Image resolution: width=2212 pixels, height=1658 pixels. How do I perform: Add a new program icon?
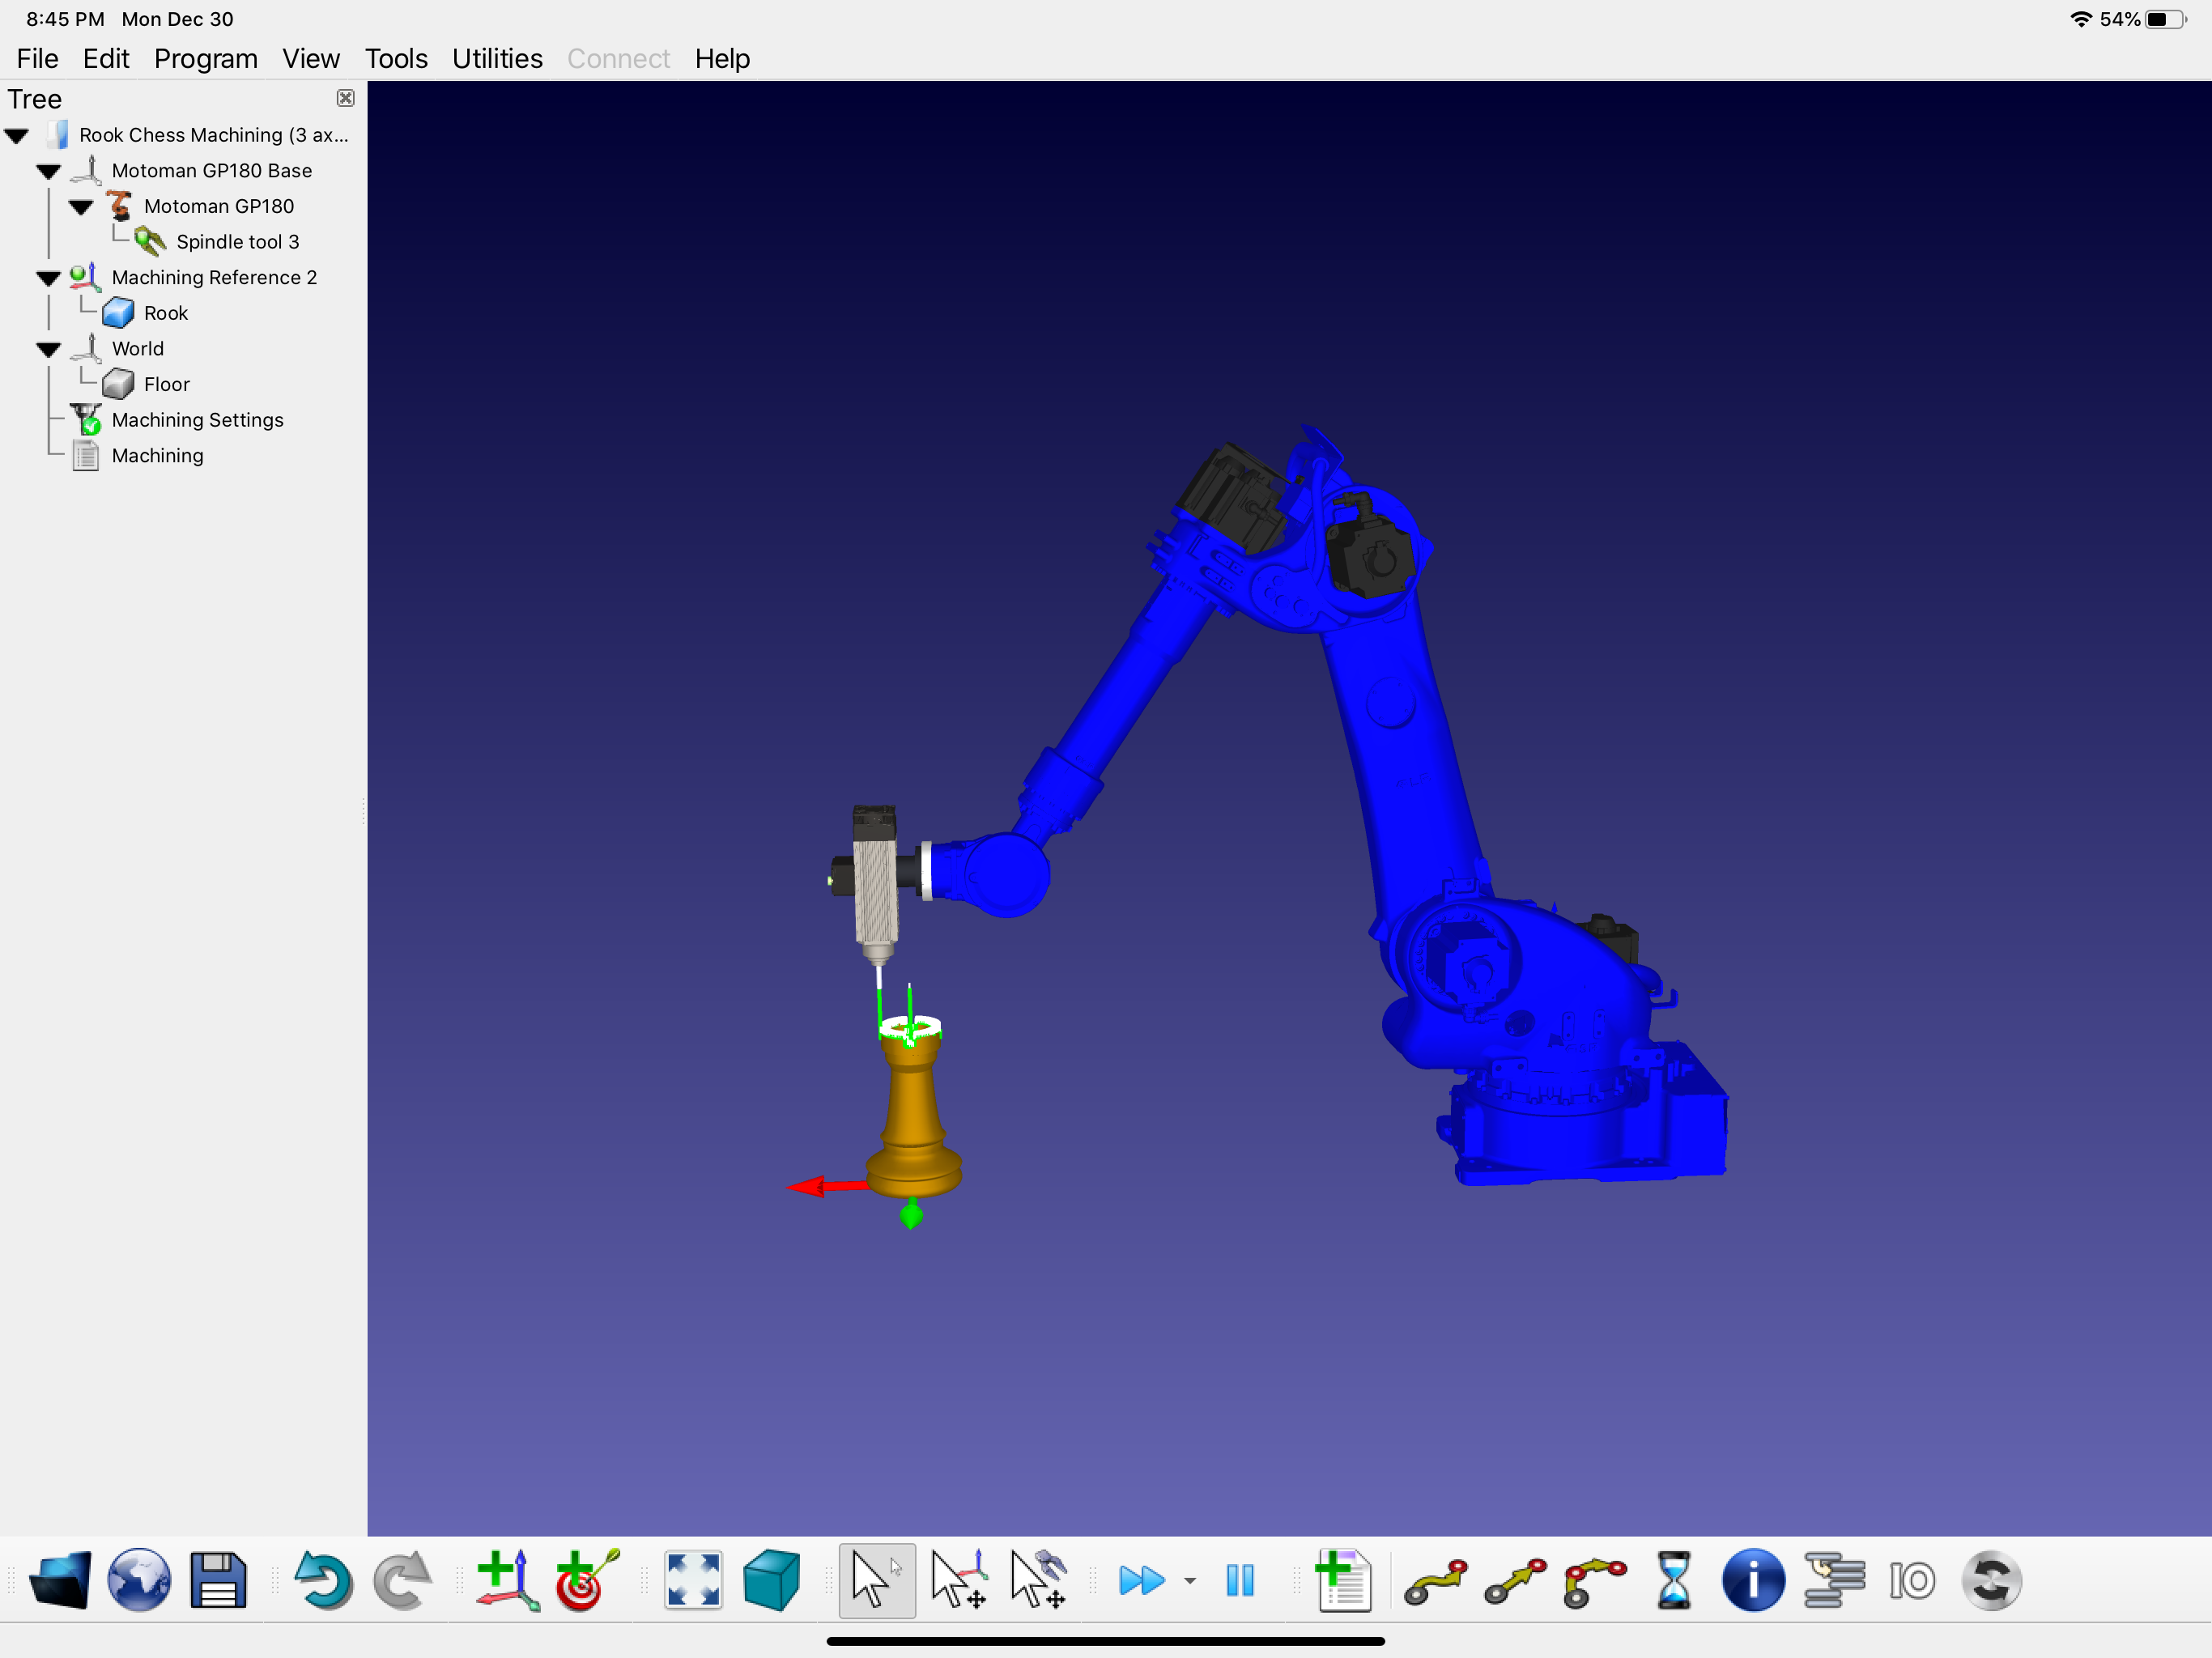(1343, 1580)
